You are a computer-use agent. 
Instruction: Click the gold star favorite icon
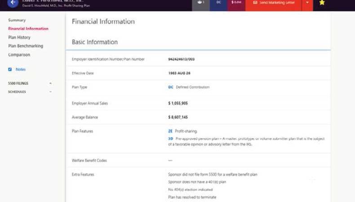322,3
